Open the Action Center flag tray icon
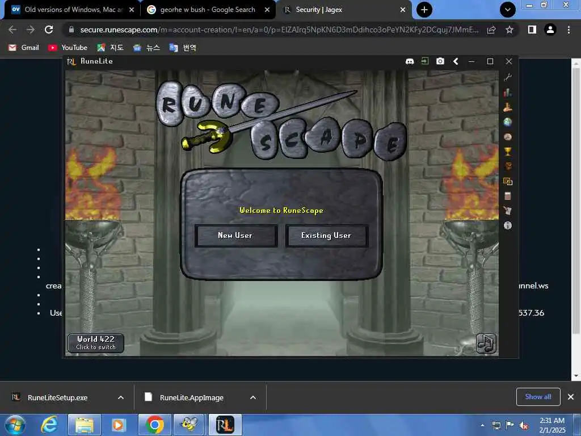 (x=510, y=425)
